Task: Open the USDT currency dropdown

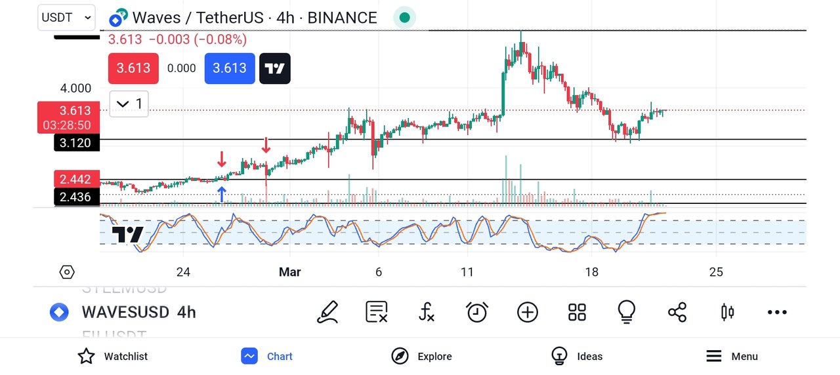Action: [x=66, y=18]
